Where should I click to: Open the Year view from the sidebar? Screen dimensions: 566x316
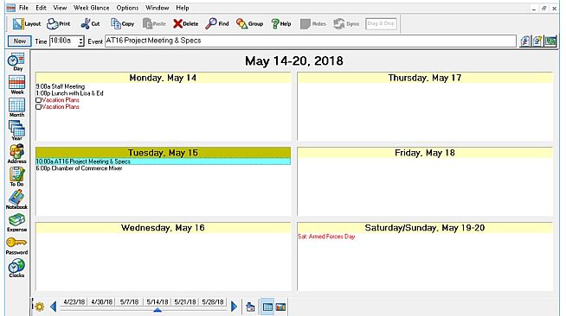tap(16, 130)
